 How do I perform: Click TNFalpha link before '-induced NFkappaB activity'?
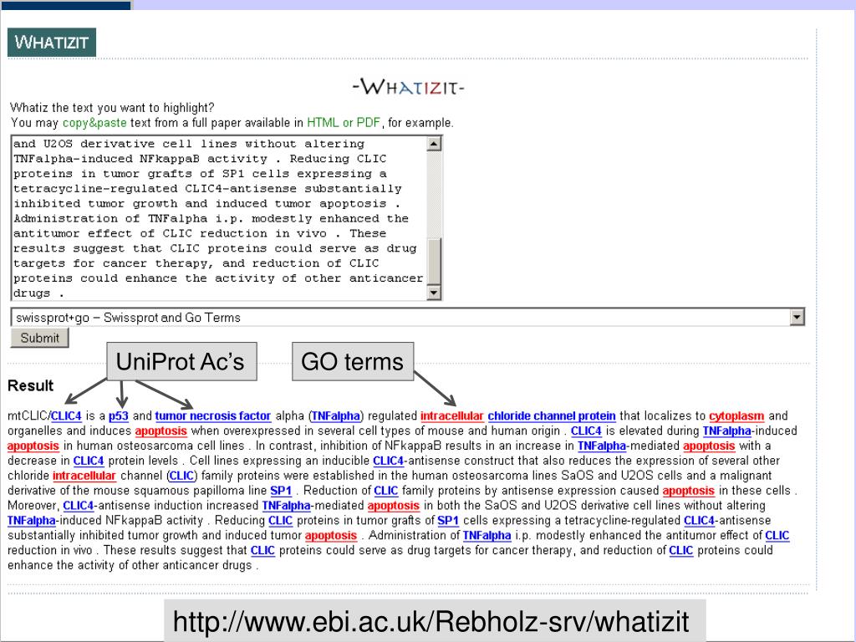click(32, 520)
